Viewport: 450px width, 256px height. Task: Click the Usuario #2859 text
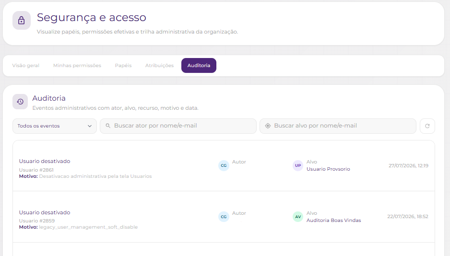pyautogui.click(x=37, y=221)
